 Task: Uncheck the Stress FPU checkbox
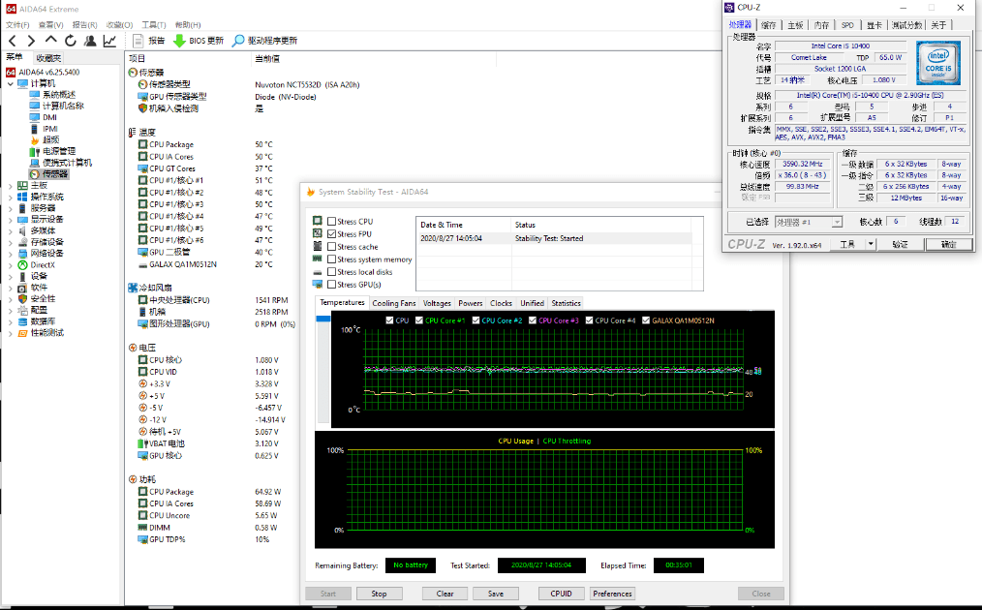pyautogui.click(x=332, y=233)
